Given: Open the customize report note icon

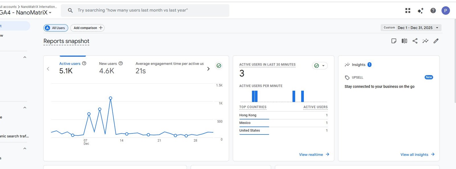Looking at the screenshot, I should (x=394, y=41).
